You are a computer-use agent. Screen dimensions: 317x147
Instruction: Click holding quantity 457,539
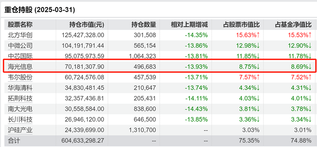[145, 77]
